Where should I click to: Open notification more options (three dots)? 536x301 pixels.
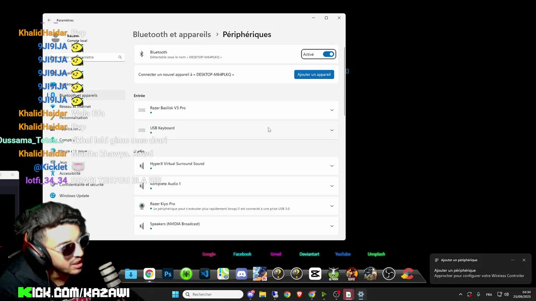click(513, 260)
